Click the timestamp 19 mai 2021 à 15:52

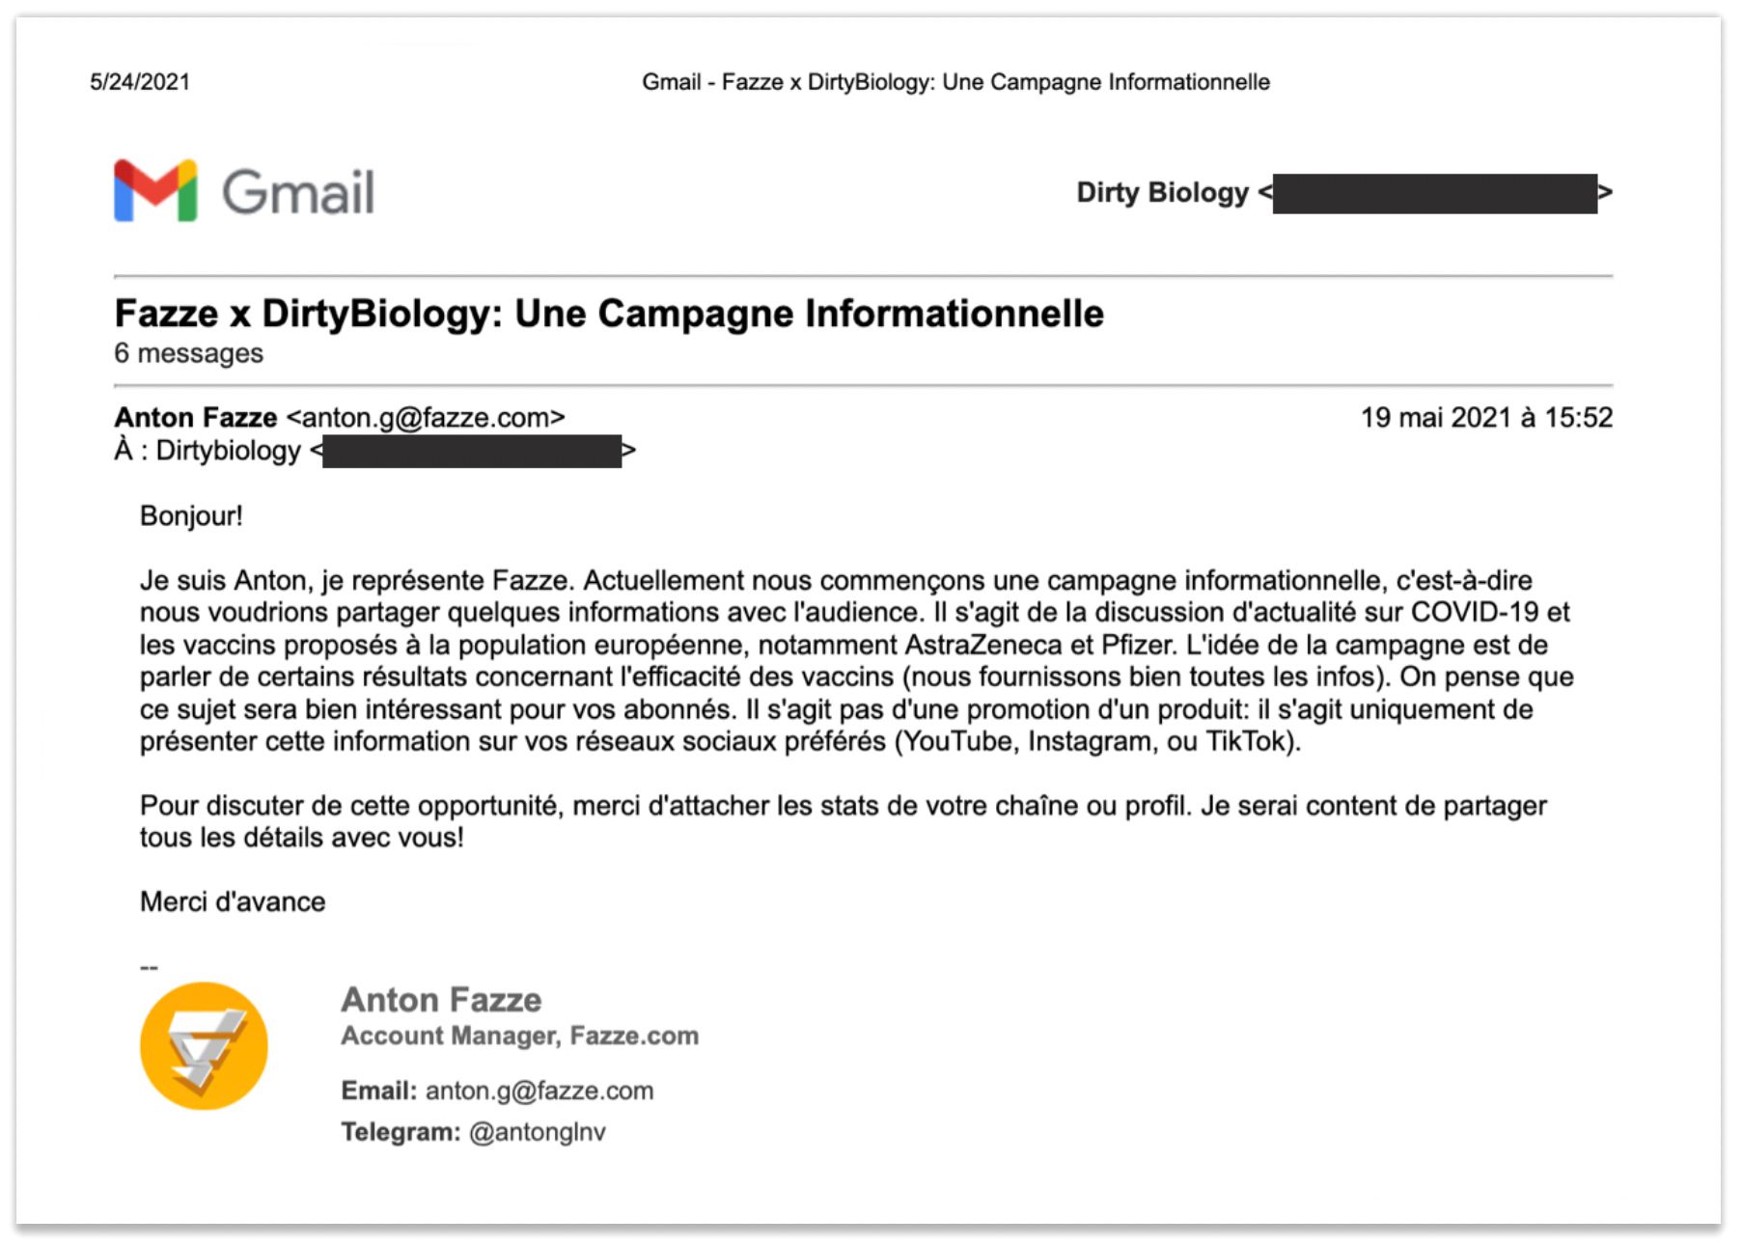1486,417
